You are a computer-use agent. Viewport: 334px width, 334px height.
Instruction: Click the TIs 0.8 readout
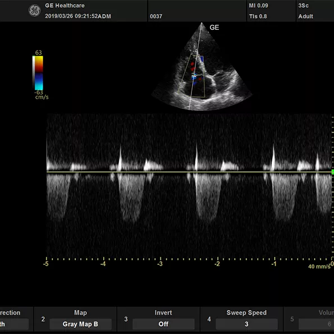click(258, 16)
